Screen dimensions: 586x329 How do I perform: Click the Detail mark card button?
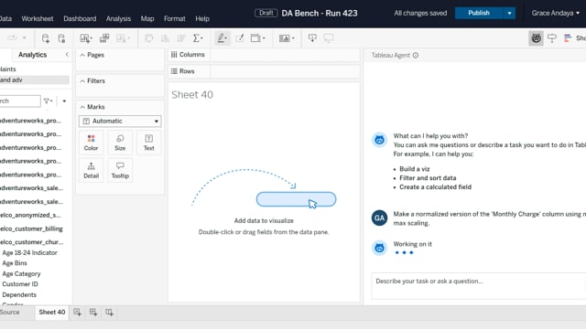(x=91, y=170)
